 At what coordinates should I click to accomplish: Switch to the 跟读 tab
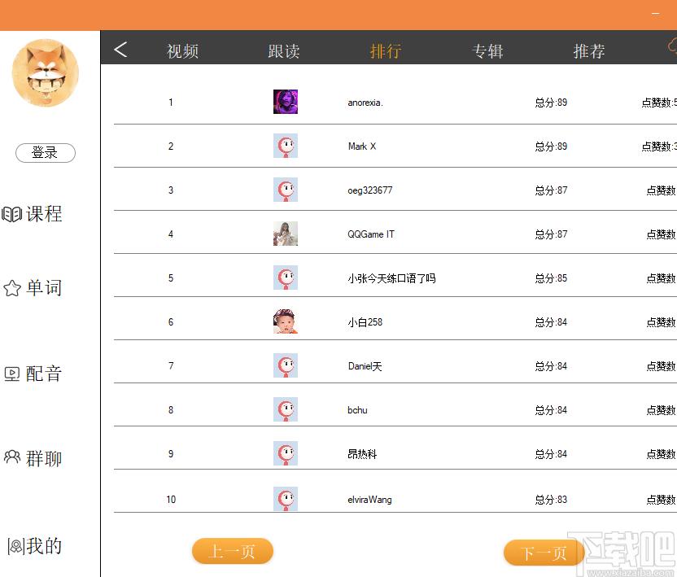click(x=284, y=51)
